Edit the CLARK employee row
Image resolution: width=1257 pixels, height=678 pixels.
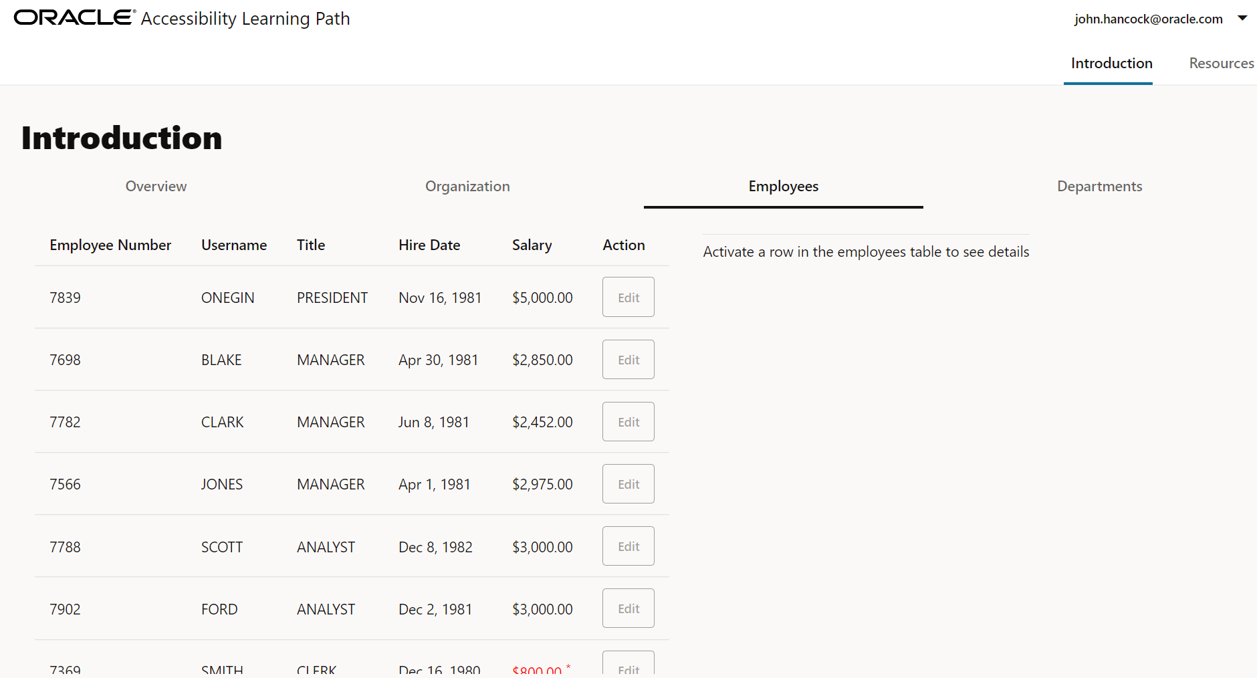[628, 422]
